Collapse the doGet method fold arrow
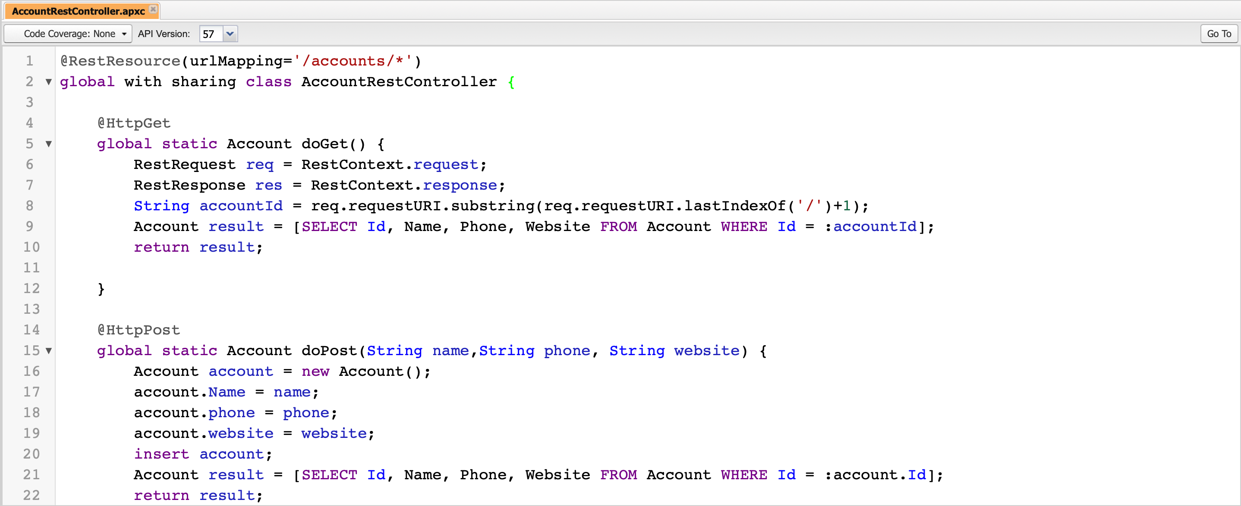 (x=49, y=144)
